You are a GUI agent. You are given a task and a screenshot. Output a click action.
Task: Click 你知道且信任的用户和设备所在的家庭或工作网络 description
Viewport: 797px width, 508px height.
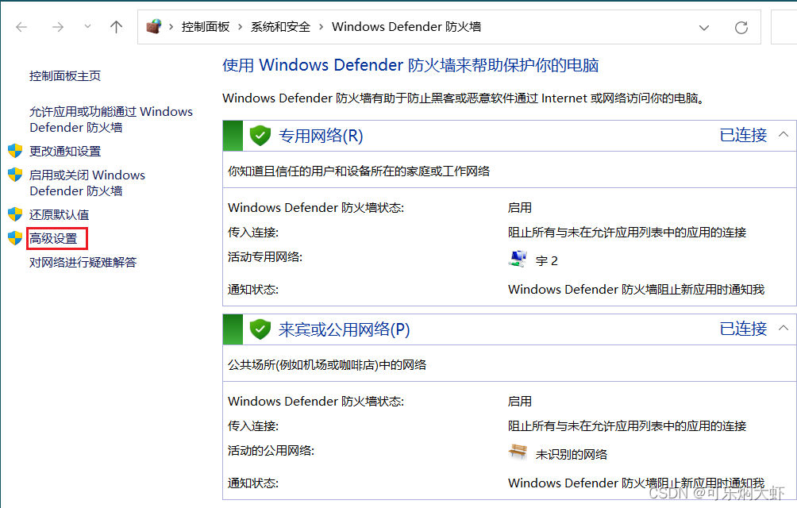[359, 171]
